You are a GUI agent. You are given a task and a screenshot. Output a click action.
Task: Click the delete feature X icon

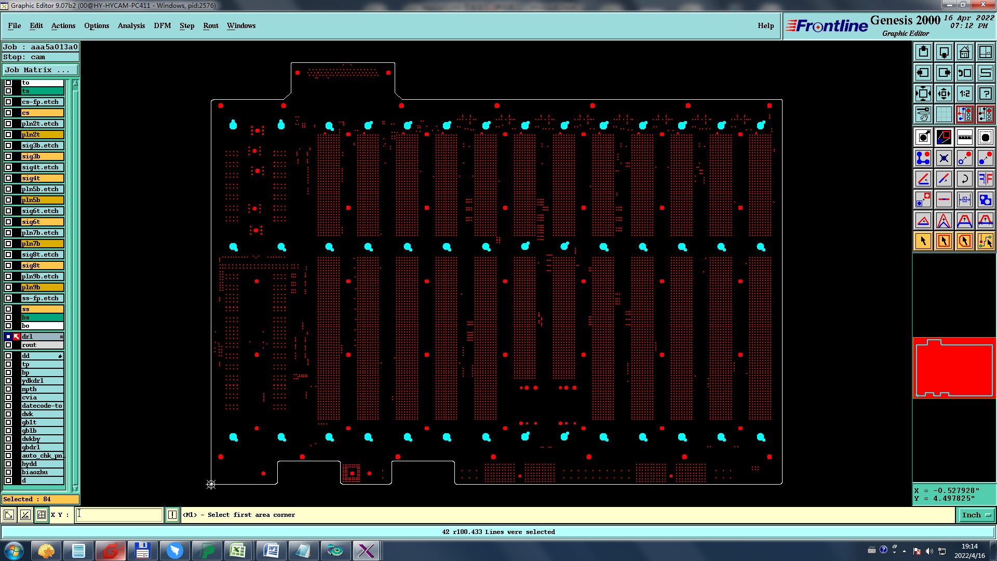point(944,158)
